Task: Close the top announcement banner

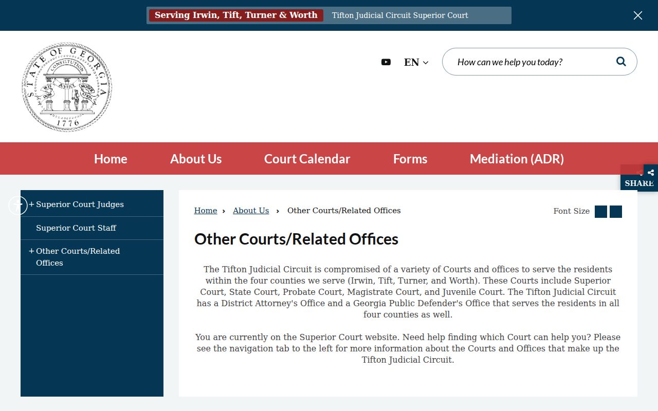Action: point(638,15)
